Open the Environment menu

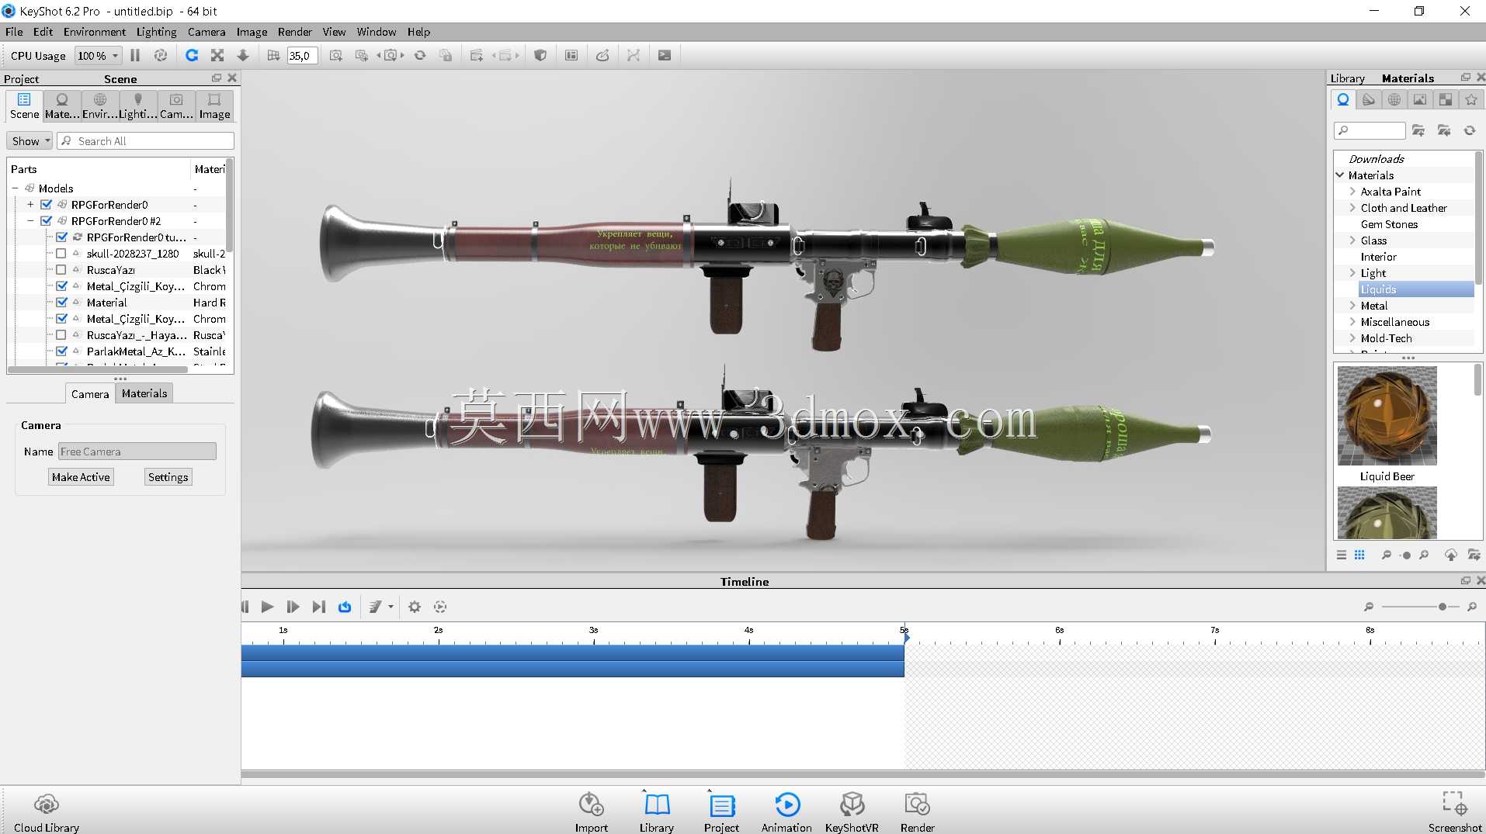pyautogui.click(x=94, y=32)
